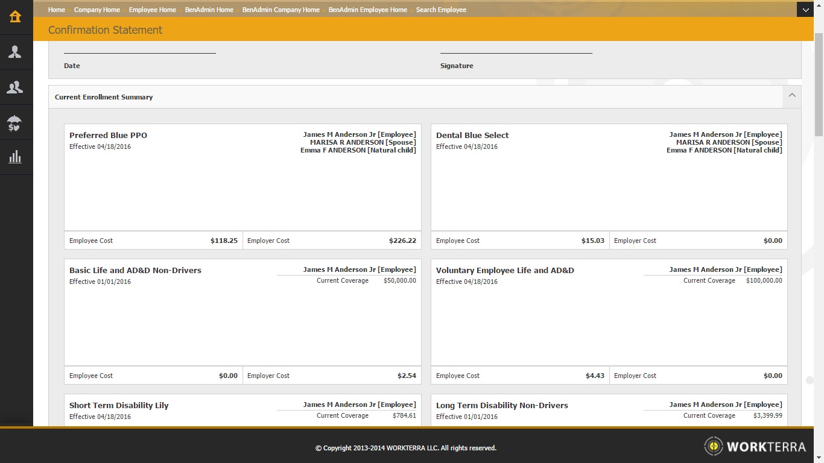Click Basic Life and AD&D Non-Drivers title
824x463 pixels.
point(135,271)
